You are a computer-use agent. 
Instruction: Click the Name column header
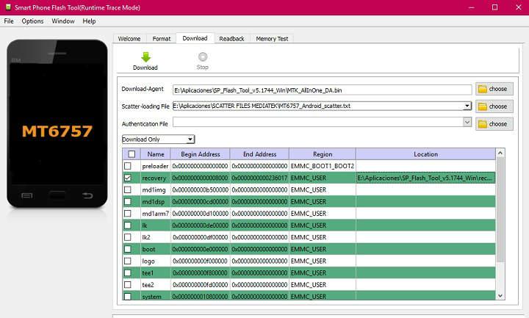pyautogui.click(x=156, y=154)
